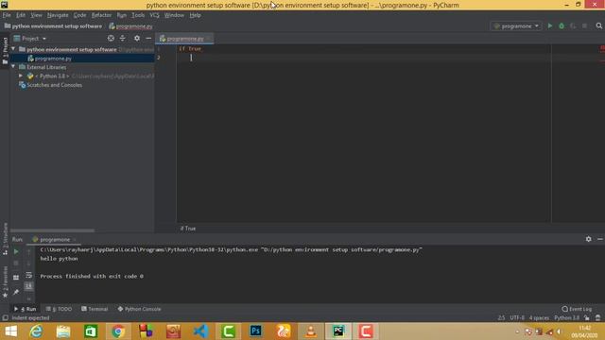Click restore layout icon in Run panel

tap(16, 277)
